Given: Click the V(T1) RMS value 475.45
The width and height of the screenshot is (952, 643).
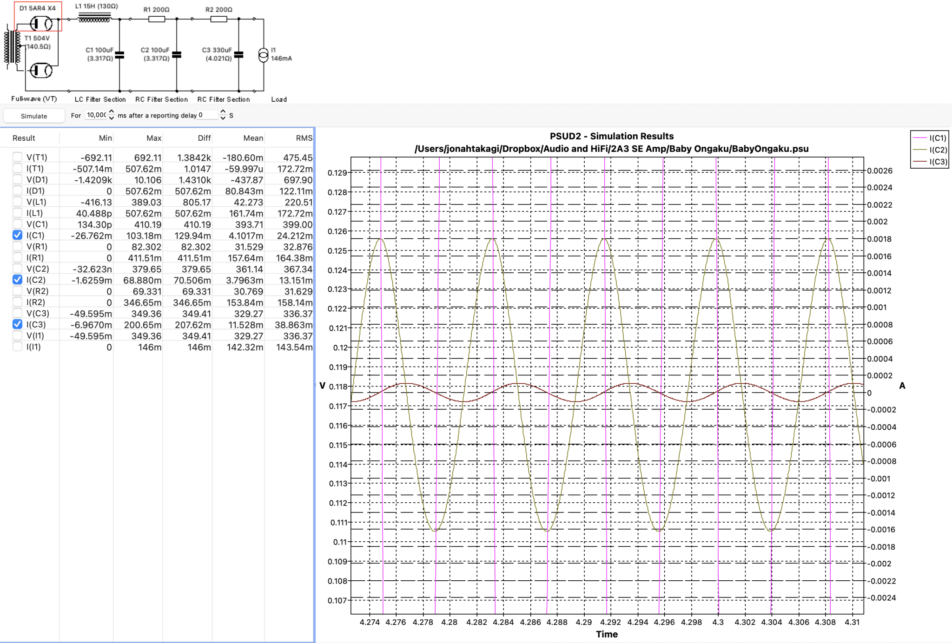Looking at the screenshot, I should [298, 157].
